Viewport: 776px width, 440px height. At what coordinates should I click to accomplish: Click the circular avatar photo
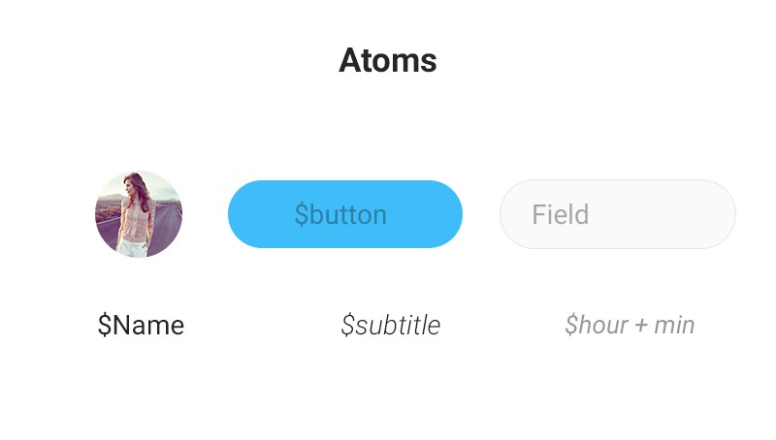[x=139, y=214]
